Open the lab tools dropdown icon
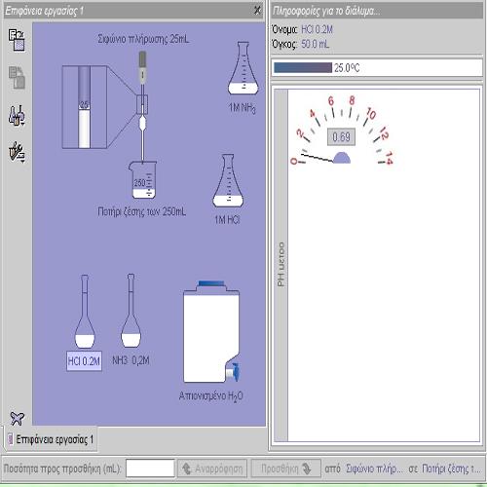This screenshot has height=487, width=487. click(17, 152)
